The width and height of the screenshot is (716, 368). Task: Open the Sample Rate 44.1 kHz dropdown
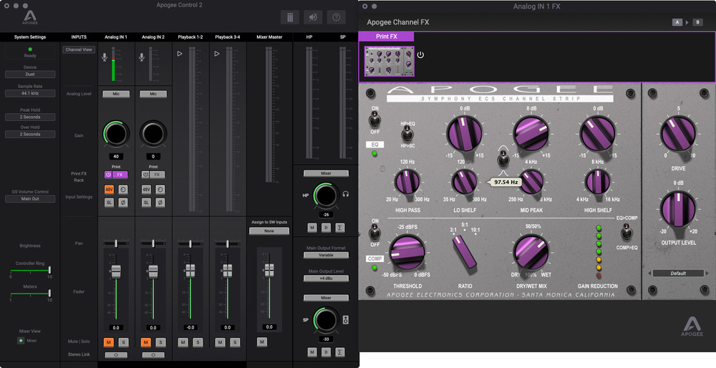tap(30, 94)
